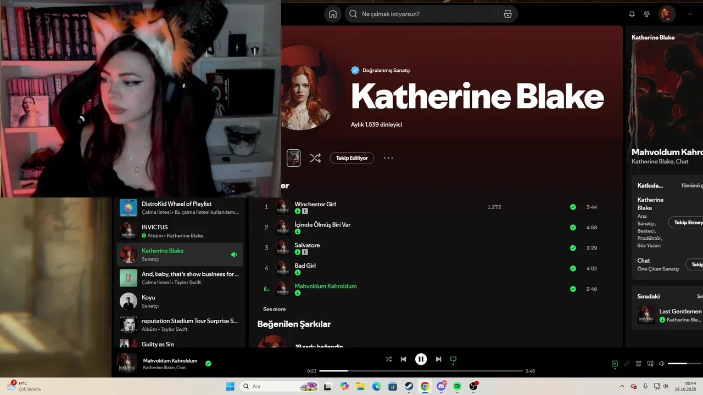
Task: Skip to the next track
Action: click(x=438, y=359)
